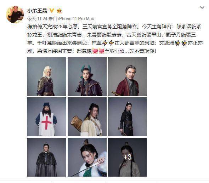This screenshot has height=183, width=209.
Task: Open the woman holding sword photo
Action: pyautogui.click(x=87, y=157)
